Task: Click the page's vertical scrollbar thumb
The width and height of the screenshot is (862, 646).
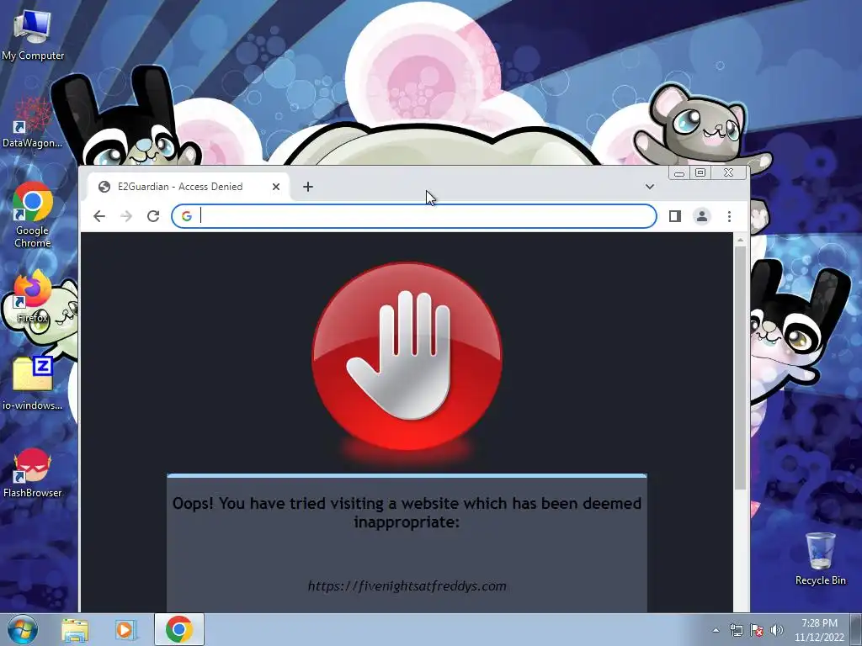Action: 741,368
